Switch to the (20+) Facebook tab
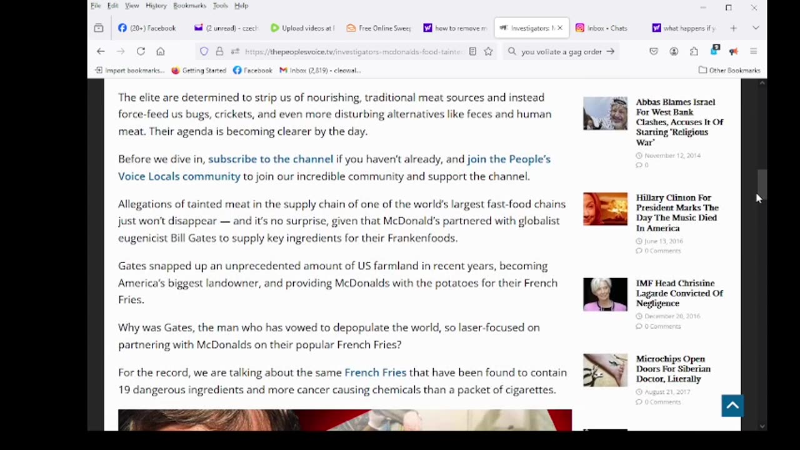Image resolution: width=800 pixels, height=450 pixels. click(148, 28)
